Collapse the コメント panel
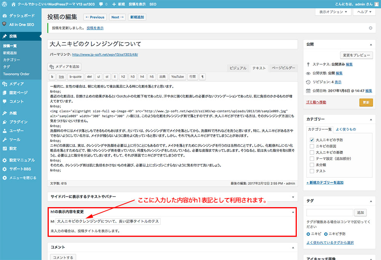381x260 pixels. [x=293, y=247]
